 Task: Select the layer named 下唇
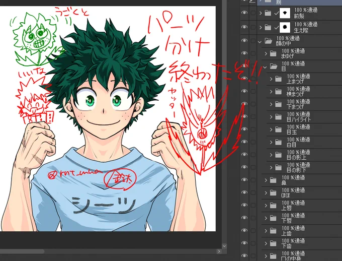pyautogui.click(x=286, y=221)
